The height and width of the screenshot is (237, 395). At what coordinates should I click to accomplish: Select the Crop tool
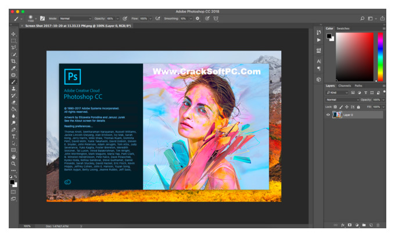[13, 61]
